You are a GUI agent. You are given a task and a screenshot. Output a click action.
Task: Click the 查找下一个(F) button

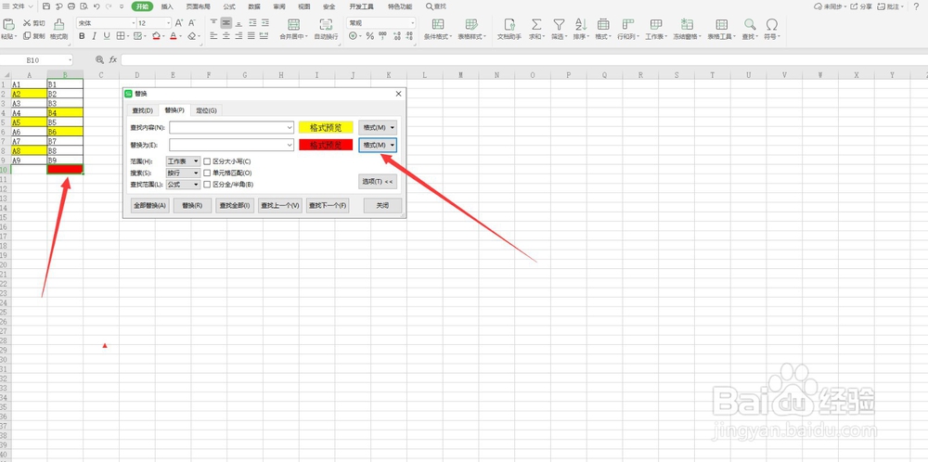327,205
